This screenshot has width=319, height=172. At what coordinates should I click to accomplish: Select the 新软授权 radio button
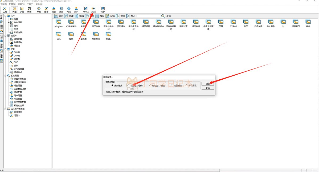click(x=187, y=85)
